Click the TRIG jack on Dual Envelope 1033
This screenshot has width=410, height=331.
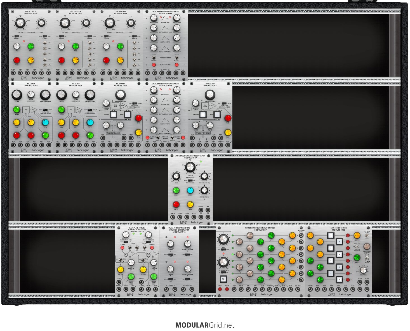pyautogui.click(x=154, y=145)
